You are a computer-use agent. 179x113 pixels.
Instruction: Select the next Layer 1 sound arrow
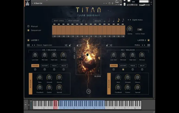[35, 45]
